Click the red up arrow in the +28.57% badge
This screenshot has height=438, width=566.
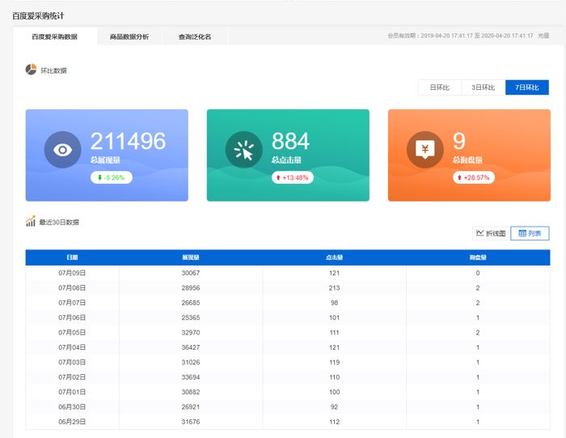pos(459,177)
